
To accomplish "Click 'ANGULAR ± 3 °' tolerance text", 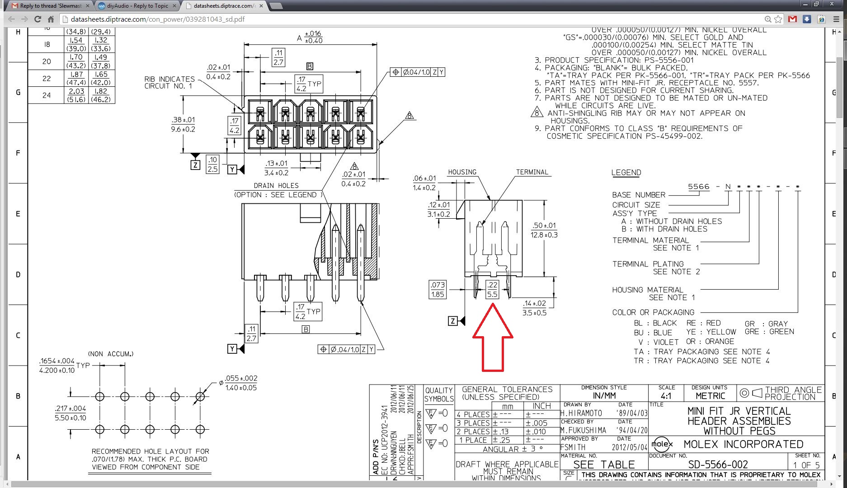I will (x=513, y=449).
